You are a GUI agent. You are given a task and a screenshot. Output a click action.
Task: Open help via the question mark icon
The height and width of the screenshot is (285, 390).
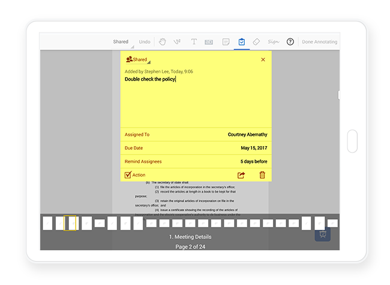pos(290,42)
